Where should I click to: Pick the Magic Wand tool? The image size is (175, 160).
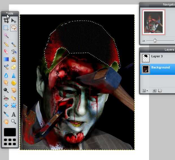tap(6, 36)
